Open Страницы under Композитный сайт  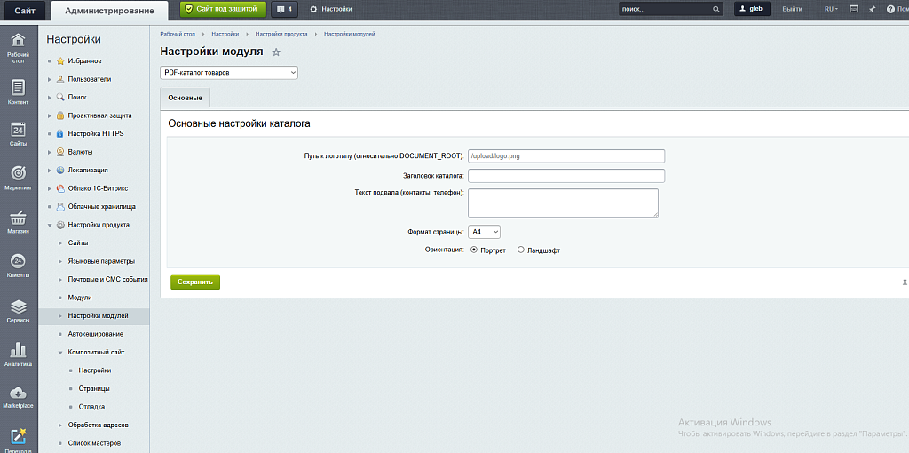[94, 389]
